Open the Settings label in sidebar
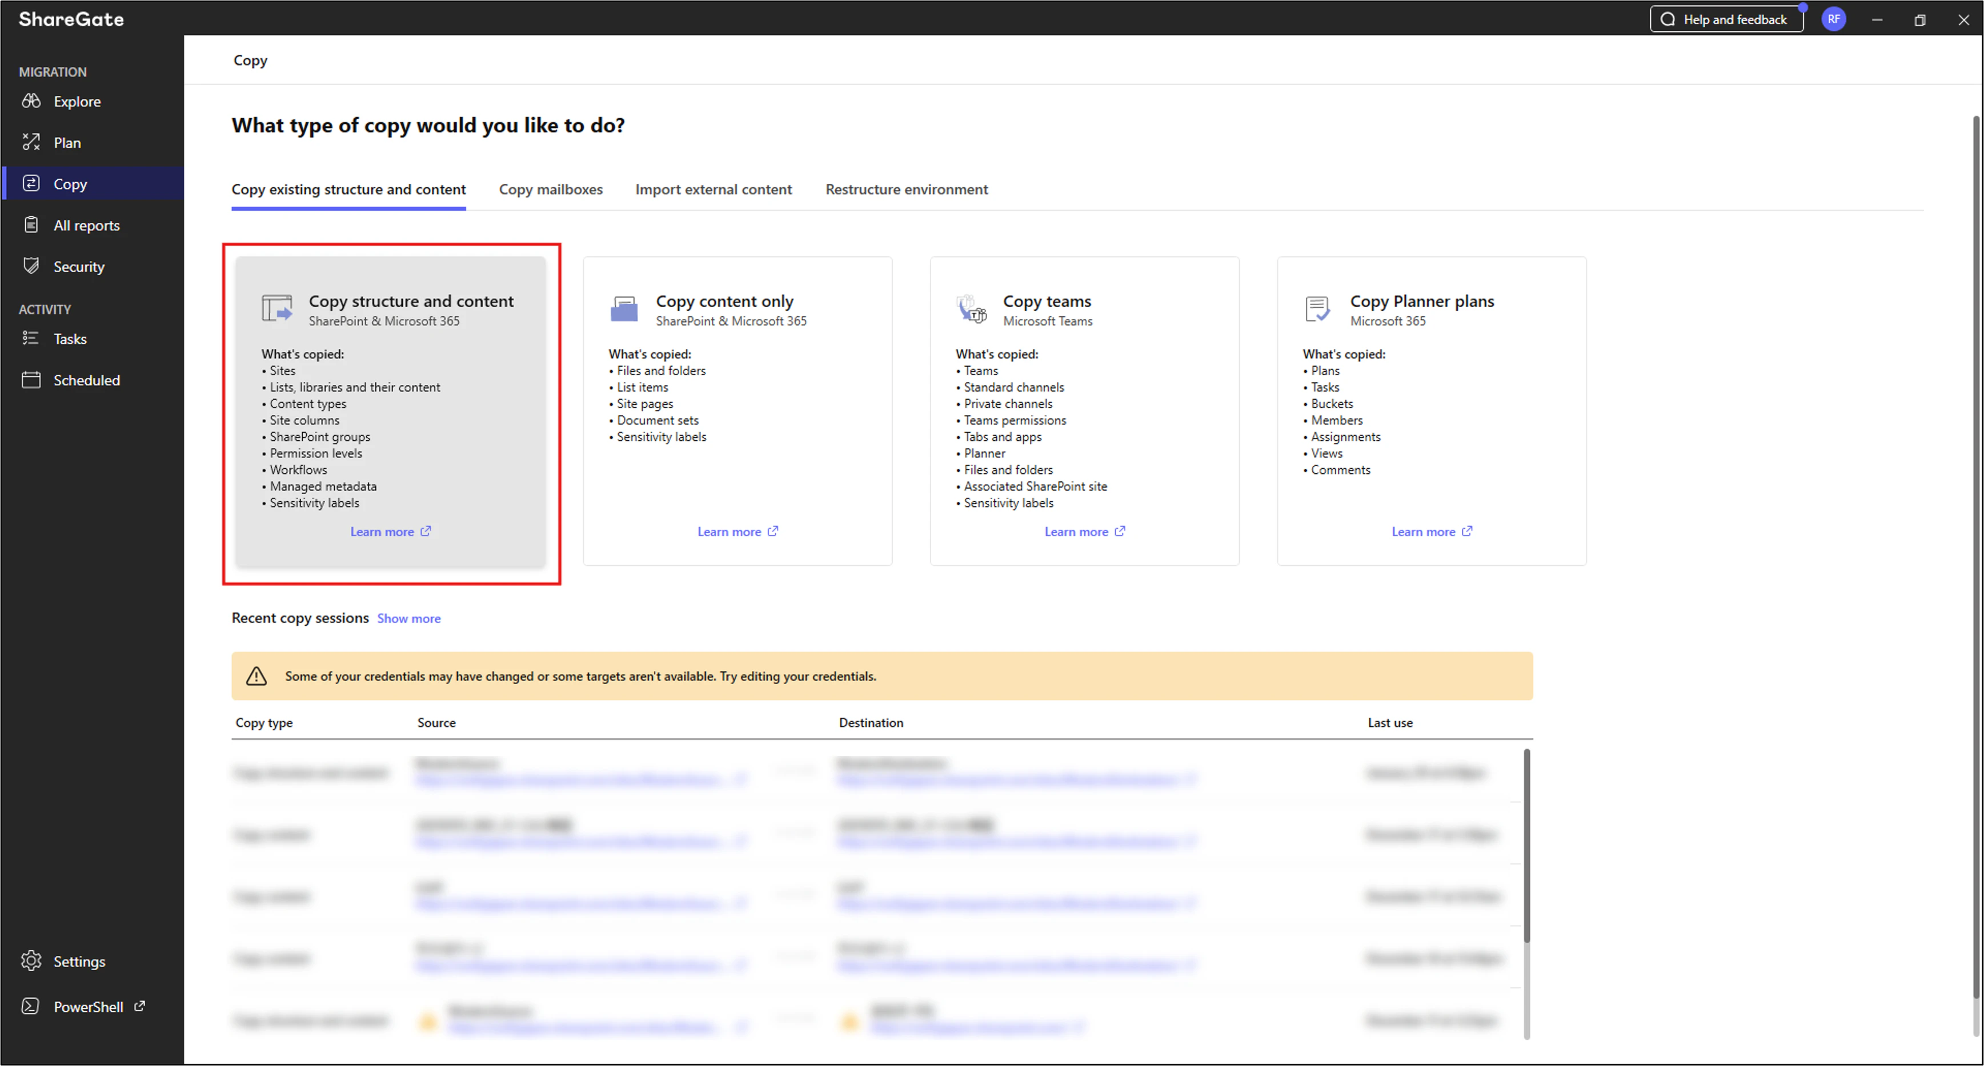The height and width of the screenshot is (1066, 1984). click(79, 962)
